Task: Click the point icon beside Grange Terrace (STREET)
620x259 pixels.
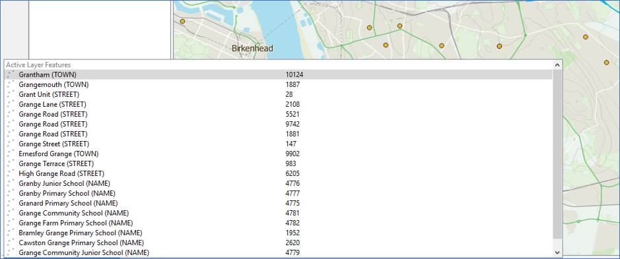Action: pyautogui.click(x=11, y=163)
